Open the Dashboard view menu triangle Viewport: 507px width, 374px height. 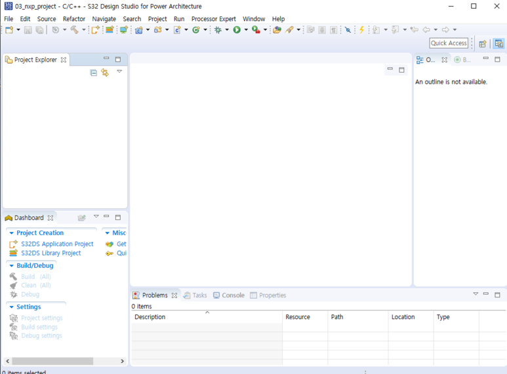point(96,216)
